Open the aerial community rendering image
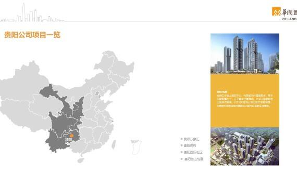Viewport: 297px width, 187px height. pyautogui.click(x=245, y=146)
